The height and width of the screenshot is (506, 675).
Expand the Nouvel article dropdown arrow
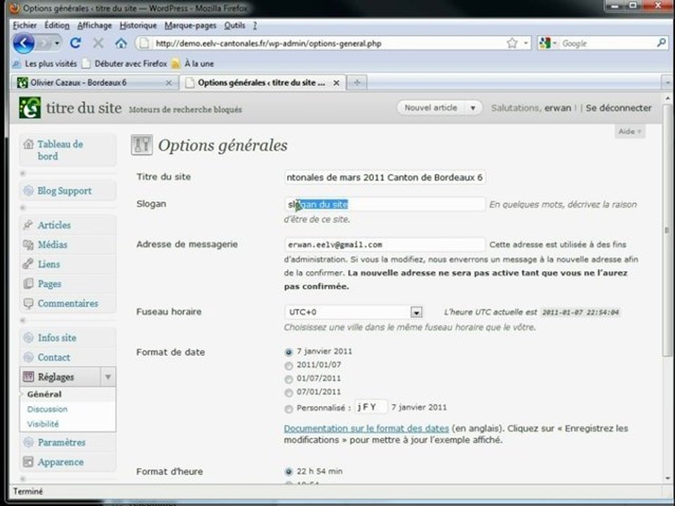tap(472, 108)
